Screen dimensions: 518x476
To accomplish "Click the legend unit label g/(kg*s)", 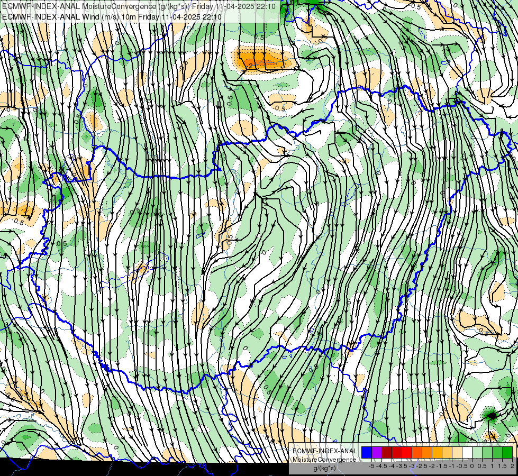I will pos(325,469).
